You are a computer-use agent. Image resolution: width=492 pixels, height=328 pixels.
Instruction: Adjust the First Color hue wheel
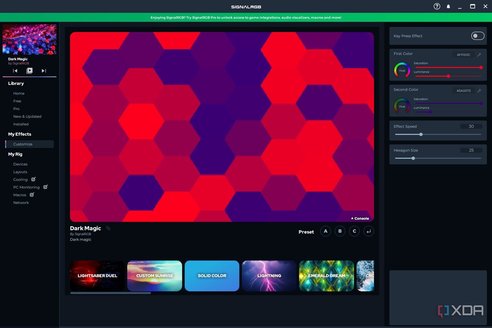coord(402,70)
